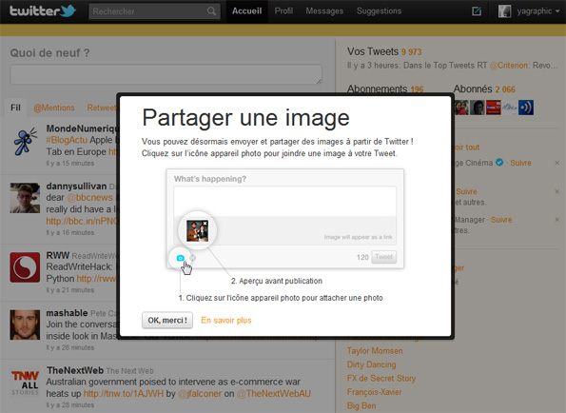Open the http://tnw.to/1AJWH link
Screen dimensions: 566x413
click(x=124, y=394)
